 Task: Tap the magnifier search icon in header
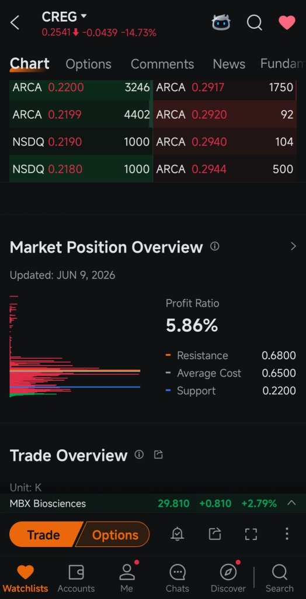[x=255, y=23]
